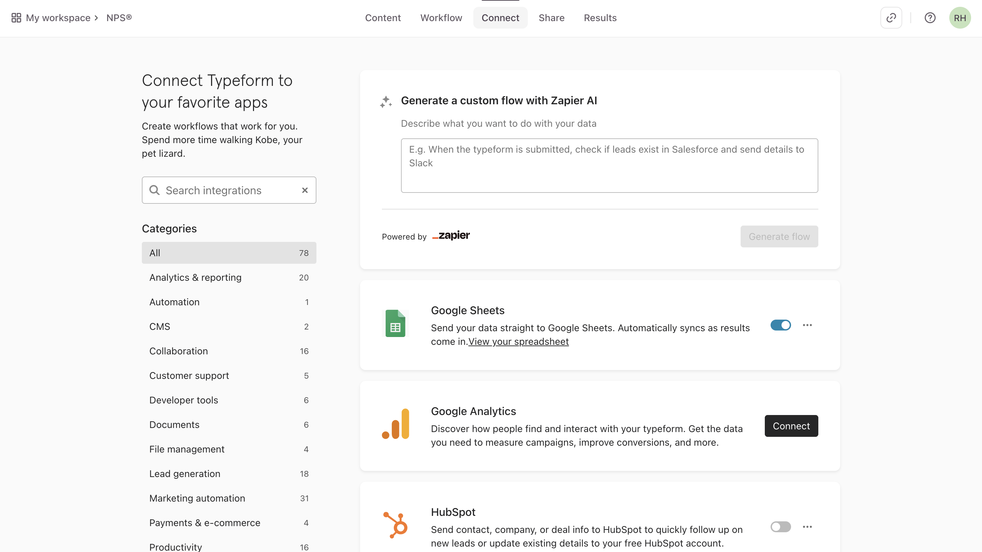Filter by Documents category
Screen dimensions: 982x552
(x=229, y=424)
